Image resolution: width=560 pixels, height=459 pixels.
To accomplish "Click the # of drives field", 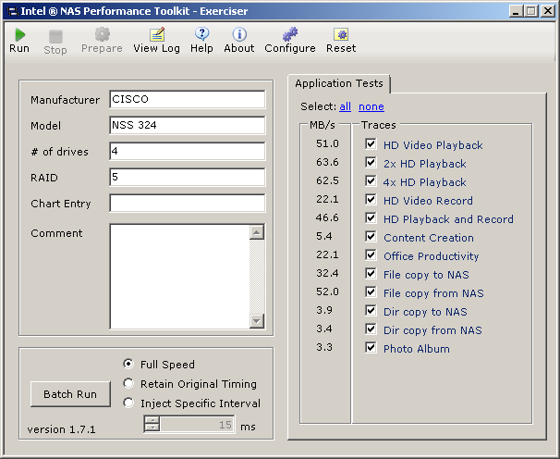I will [188, 151].
